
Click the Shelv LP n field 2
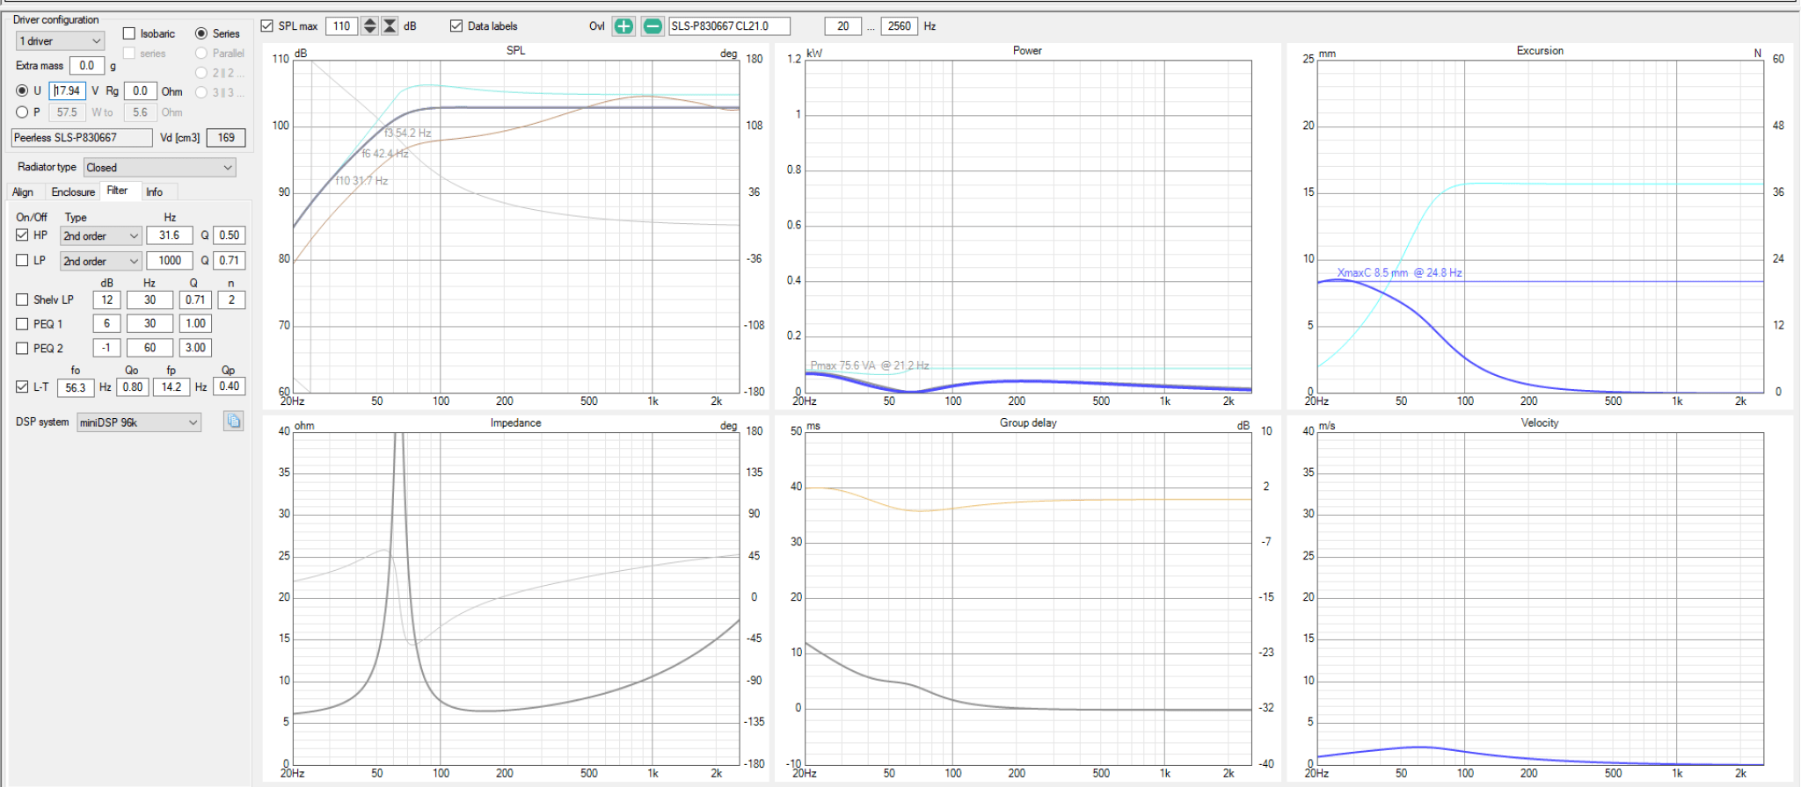(231, 300)
